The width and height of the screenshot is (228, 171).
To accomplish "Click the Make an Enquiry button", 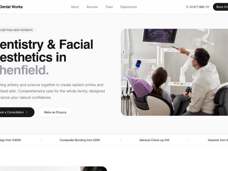I will [55, 112].
